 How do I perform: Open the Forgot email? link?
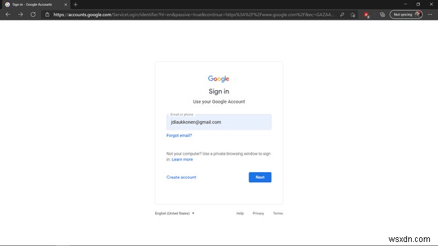(x=179, y=135)
